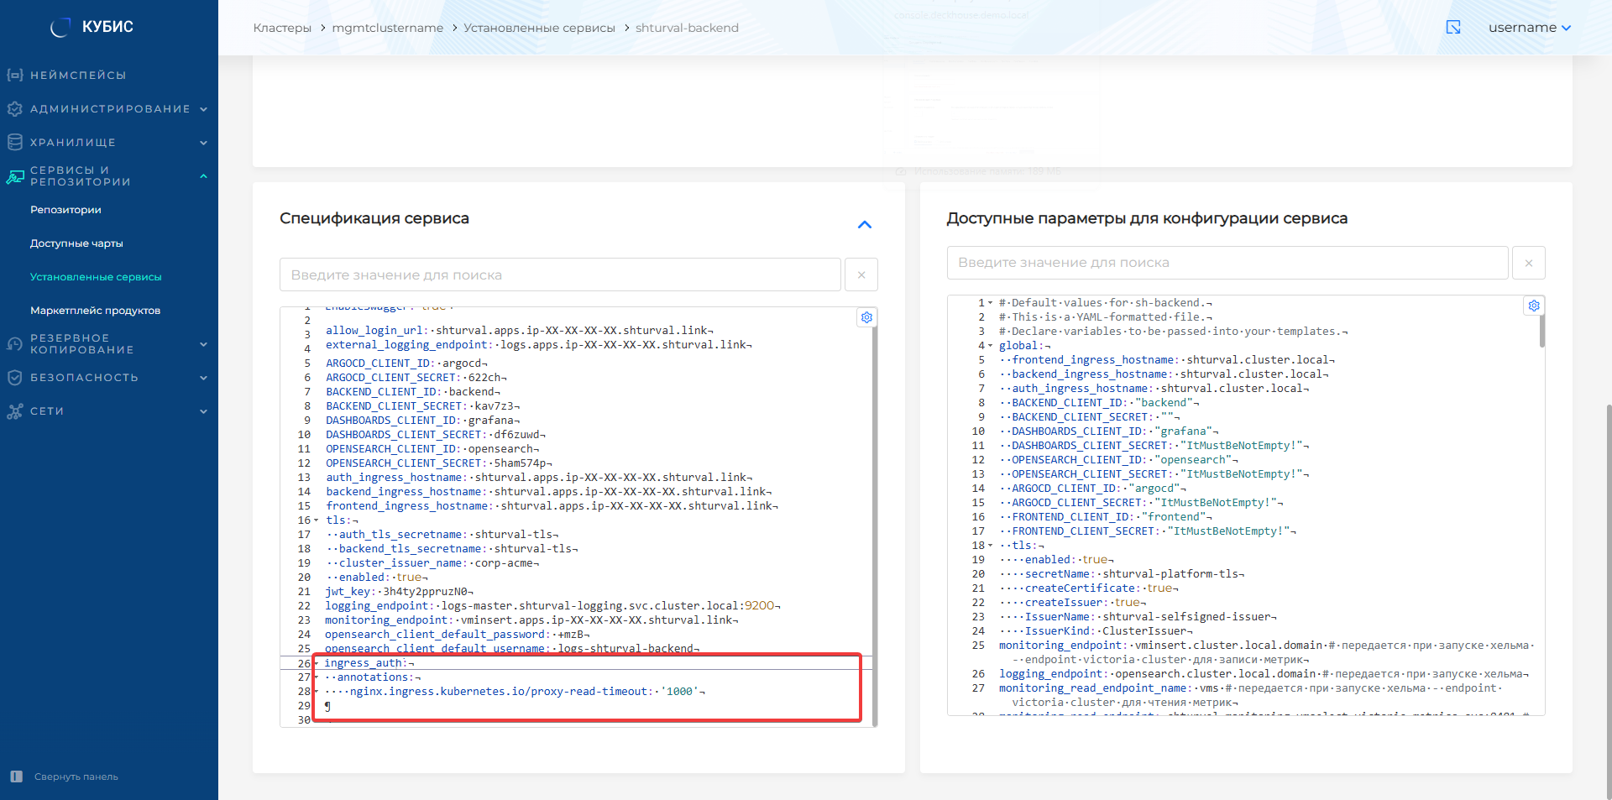Focus the available parameters search input

pyautogui.click(x=1227, y=263)
